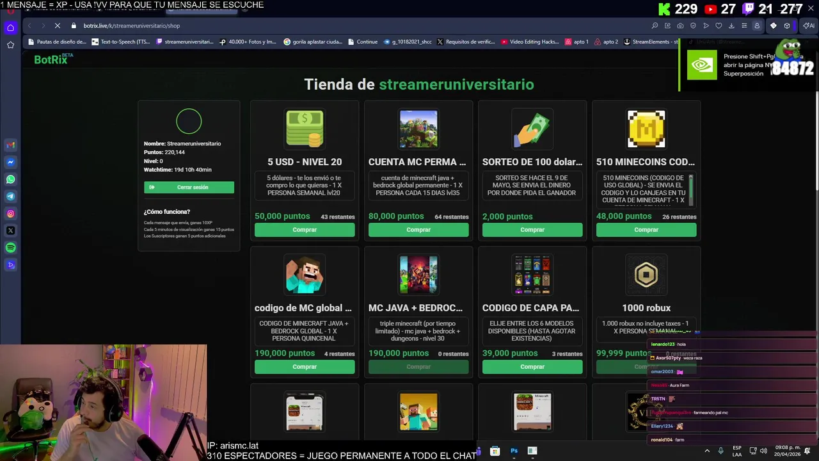Stop page loading with the X button
Viewport: 819px width, 461px height.
coord(57,26)
